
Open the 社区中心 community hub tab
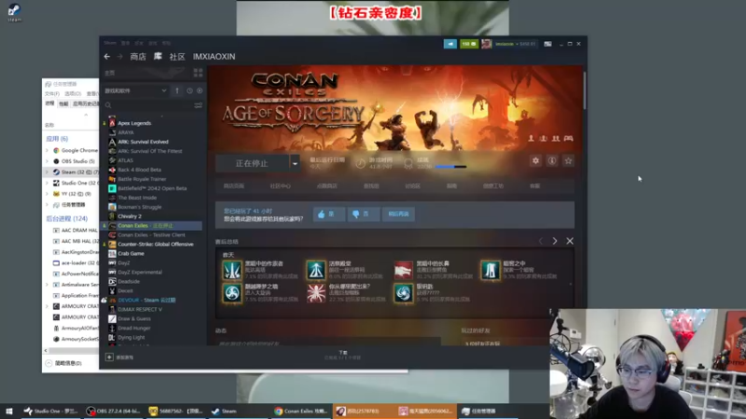(281, 186)
